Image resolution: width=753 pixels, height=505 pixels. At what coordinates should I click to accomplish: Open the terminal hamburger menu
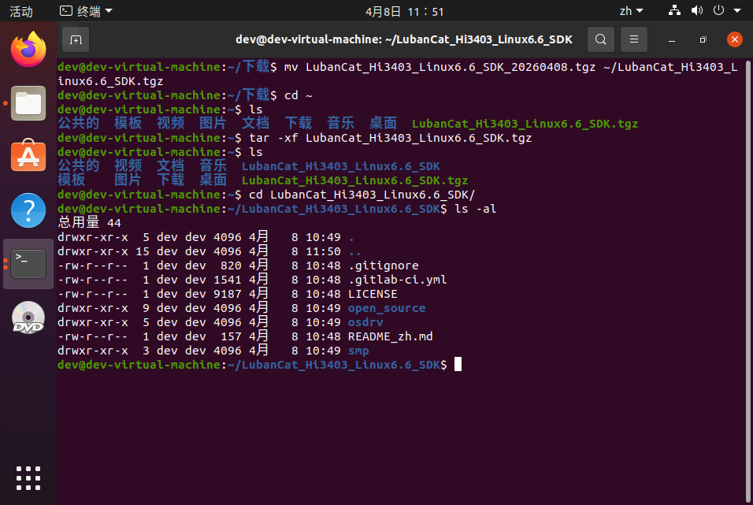(634, 39)
